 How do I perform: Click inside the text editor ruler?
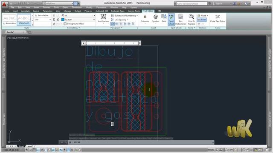[x=112, y=43]
